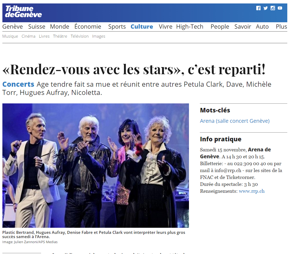The width and height of the screenshot is (291, 254).
Task: Go to the Cinéma subsection
Action: [28, 36]
